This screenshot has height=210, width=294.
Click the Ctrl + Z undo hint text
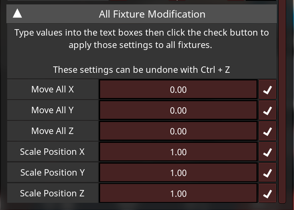142,70
